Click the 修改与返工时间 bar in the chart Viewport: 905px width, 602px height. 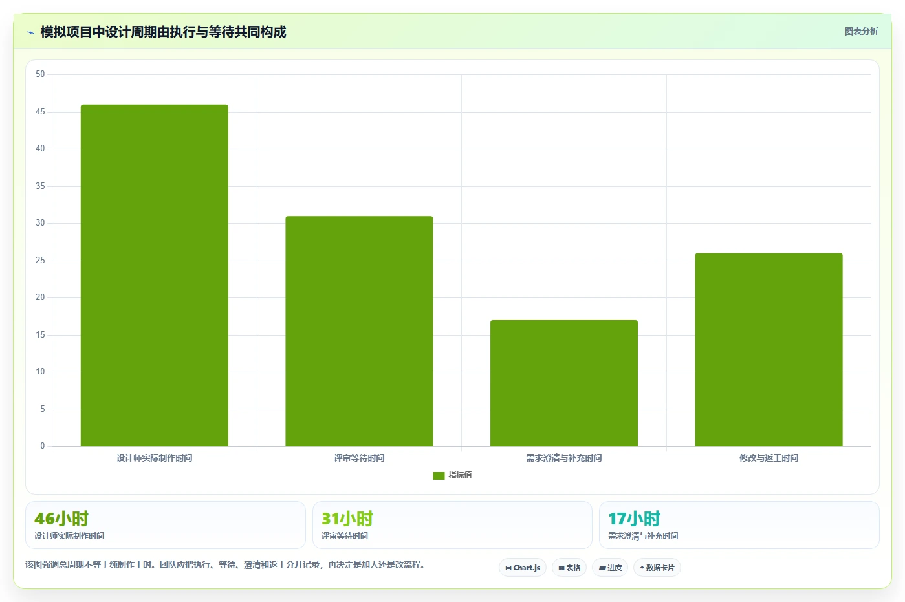point(769,350)
